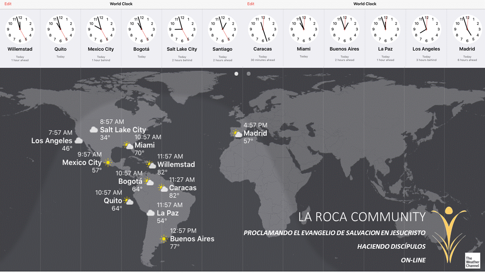The width and height of the screenshot is (485, 273).
Task: Go to the second page indicator dot
Action: (x=249, y=74)
